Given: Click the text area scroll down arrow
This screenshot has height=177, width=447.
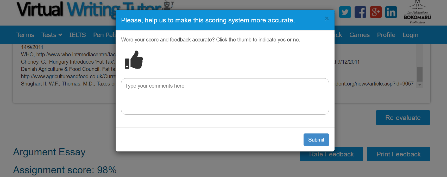Looking at the screenshot, I should click(419, 85).
